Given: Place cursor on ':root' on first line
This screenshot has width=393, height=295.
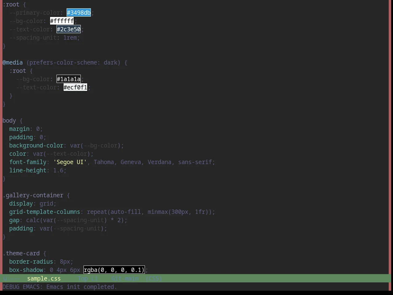Looking at the screenshot, I should [11, 4].
